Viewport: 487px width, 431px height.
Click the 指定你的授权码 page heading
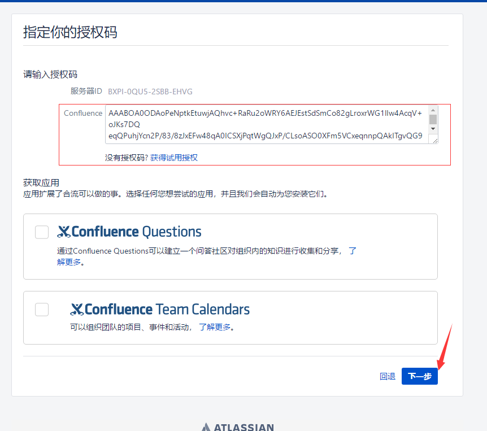(x=70, y=32)
